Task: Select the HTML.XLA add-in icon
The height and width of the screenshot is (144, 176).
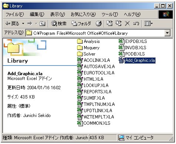Action: pyautogui.click(x=80, y=79)
